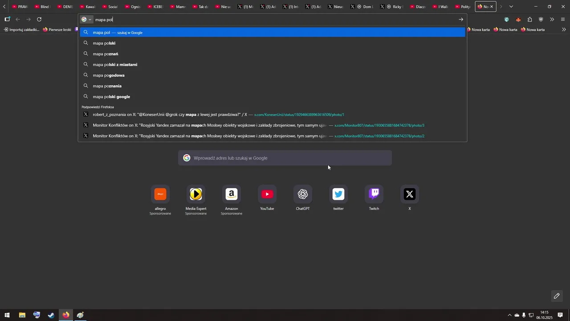Go back with the back arrow
This screenshot has width=570, height=321.
click(x=18, y=19)
